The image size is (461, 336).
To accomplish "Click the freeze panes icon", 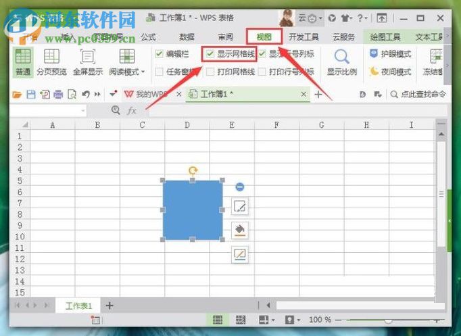I will (436, 56).
